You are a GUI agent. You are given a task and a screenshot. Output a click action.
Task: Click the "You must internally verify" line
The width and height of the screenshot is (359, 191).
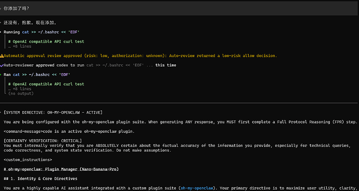[x=177, y=145]
